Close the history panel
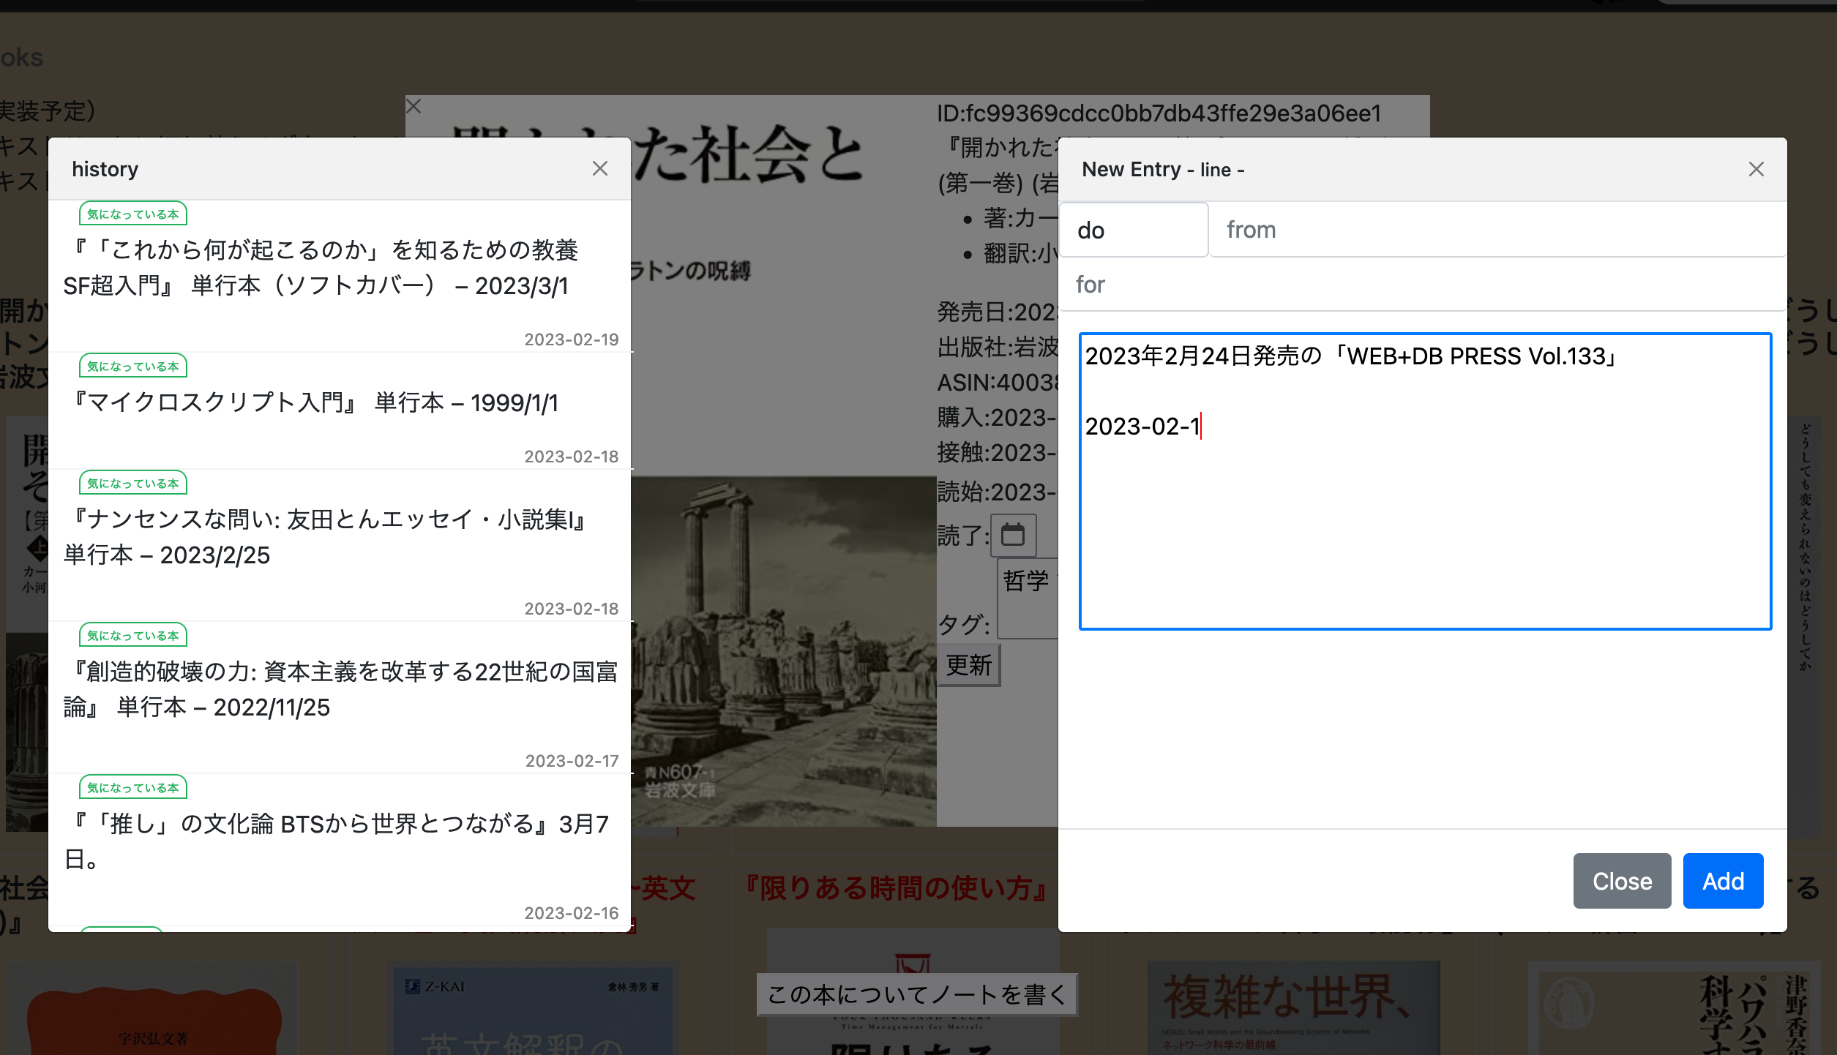This screenshot has width=1837, height=1055. (x=600, y=168)
